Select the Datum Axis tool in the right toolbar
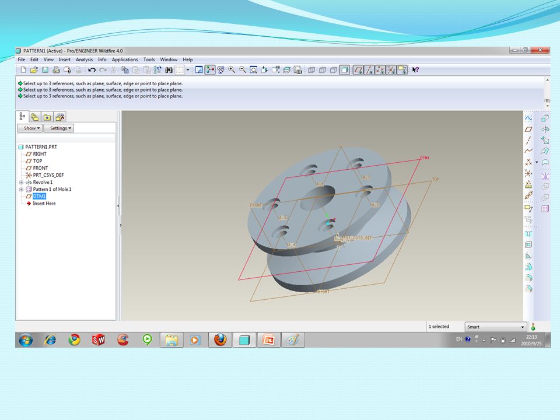Image resolution: width=560 pixels, height=420 pixels. (x=528, y=140)
